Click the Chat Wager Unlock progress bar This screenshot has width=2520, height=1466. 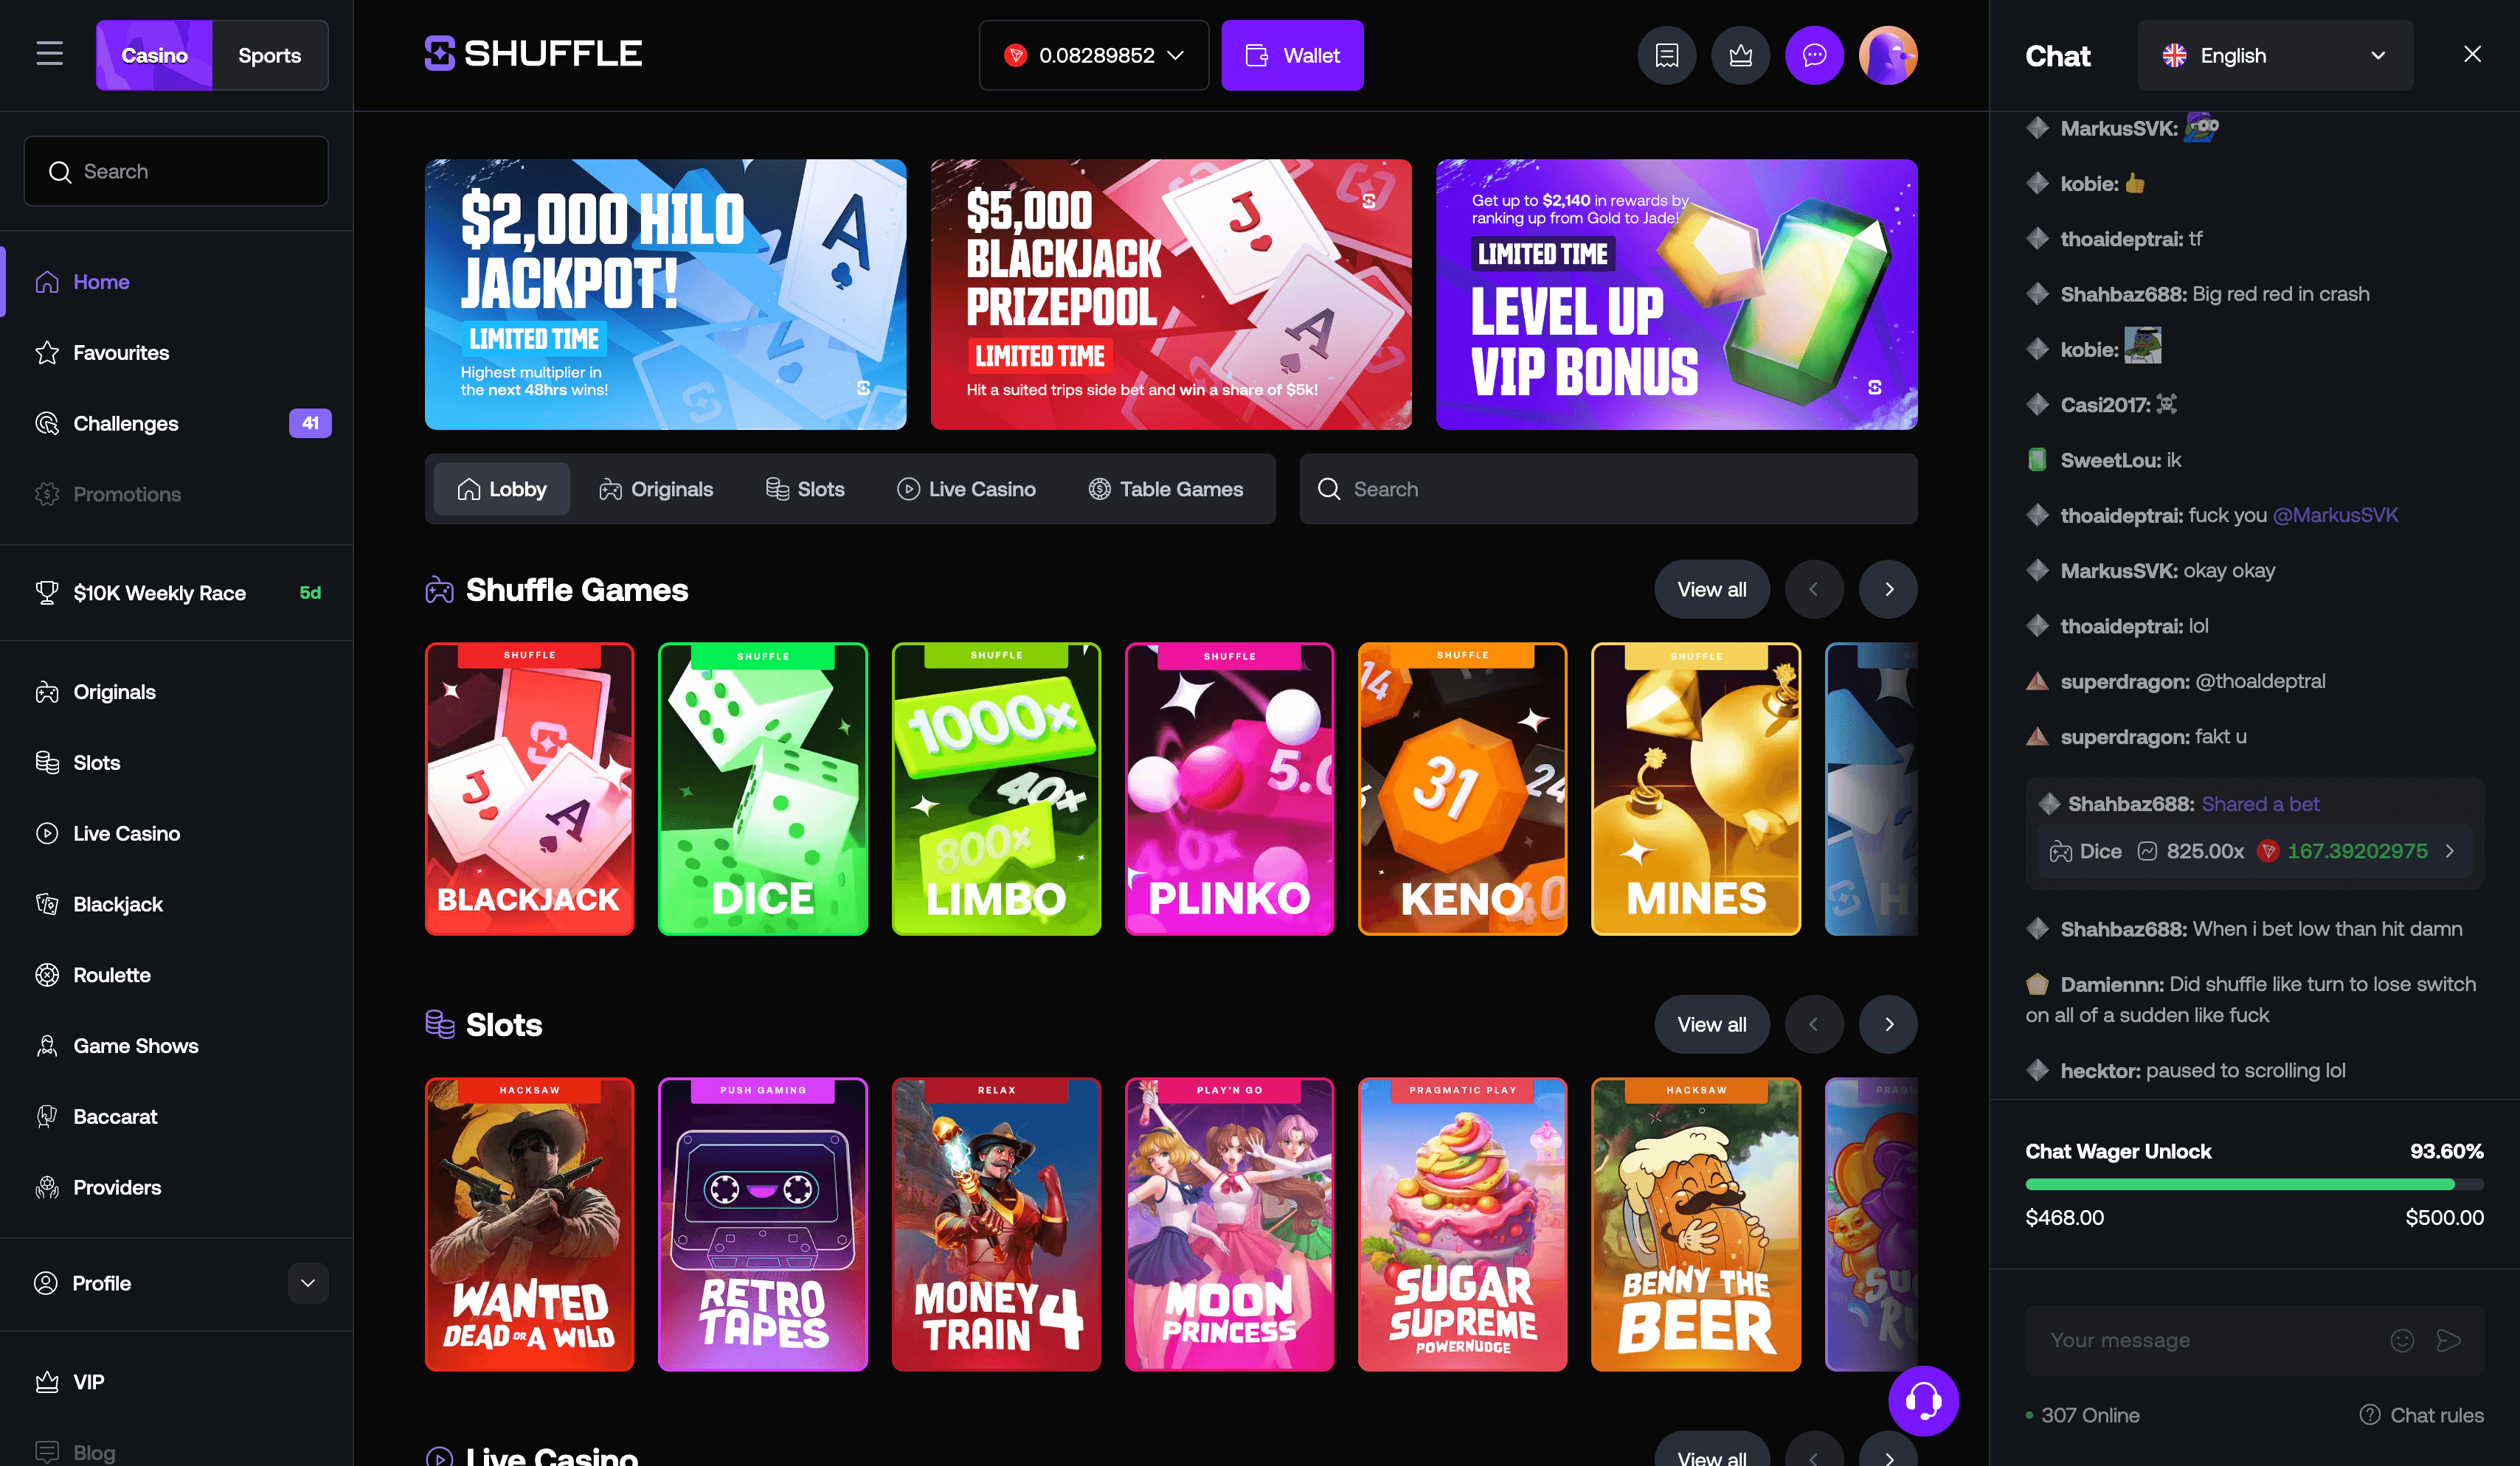tap(2254, 1184)
